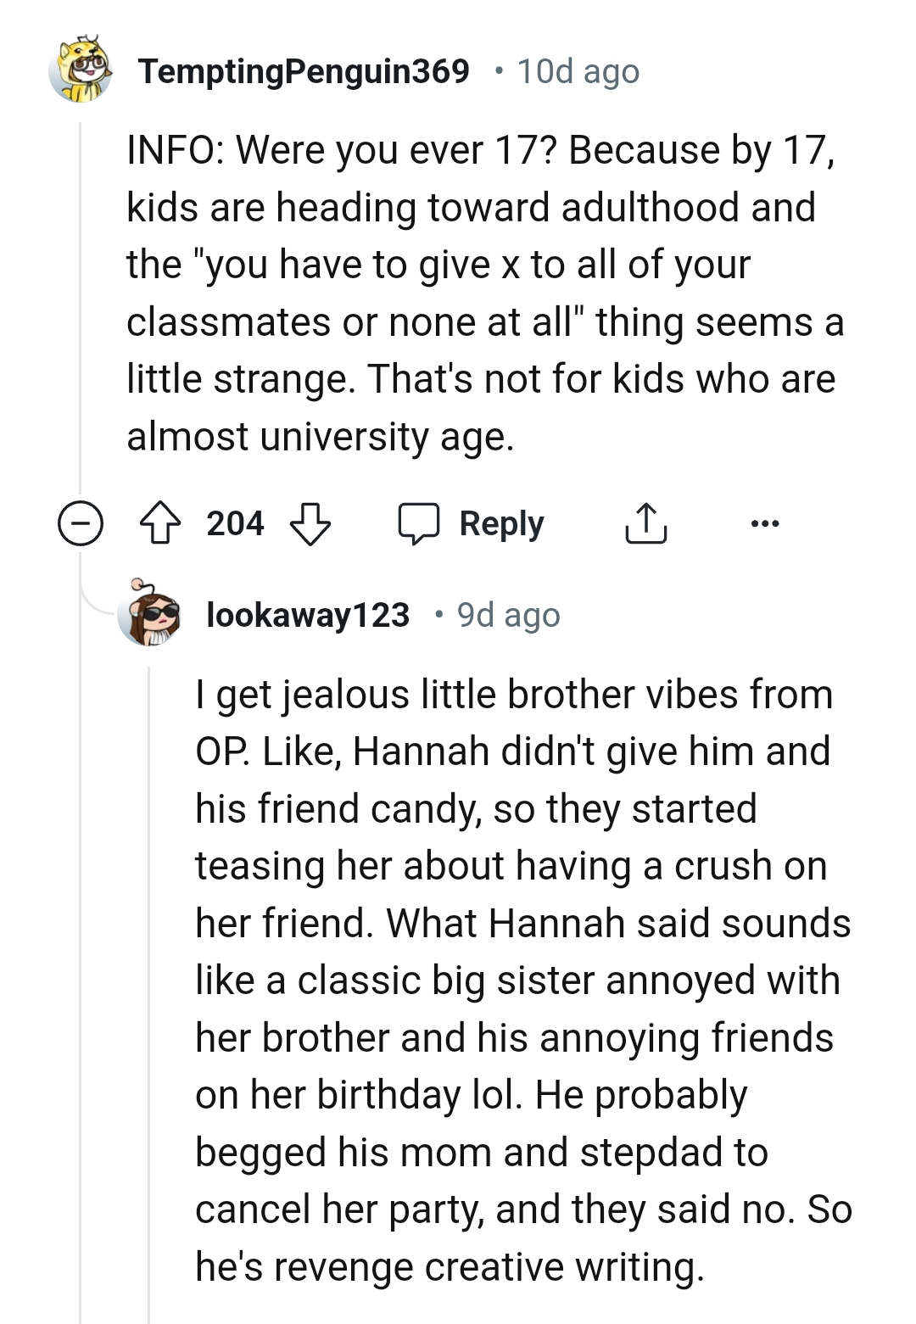
Task: Open TemptingPenguin369's avatar
Action: (81, 70)
